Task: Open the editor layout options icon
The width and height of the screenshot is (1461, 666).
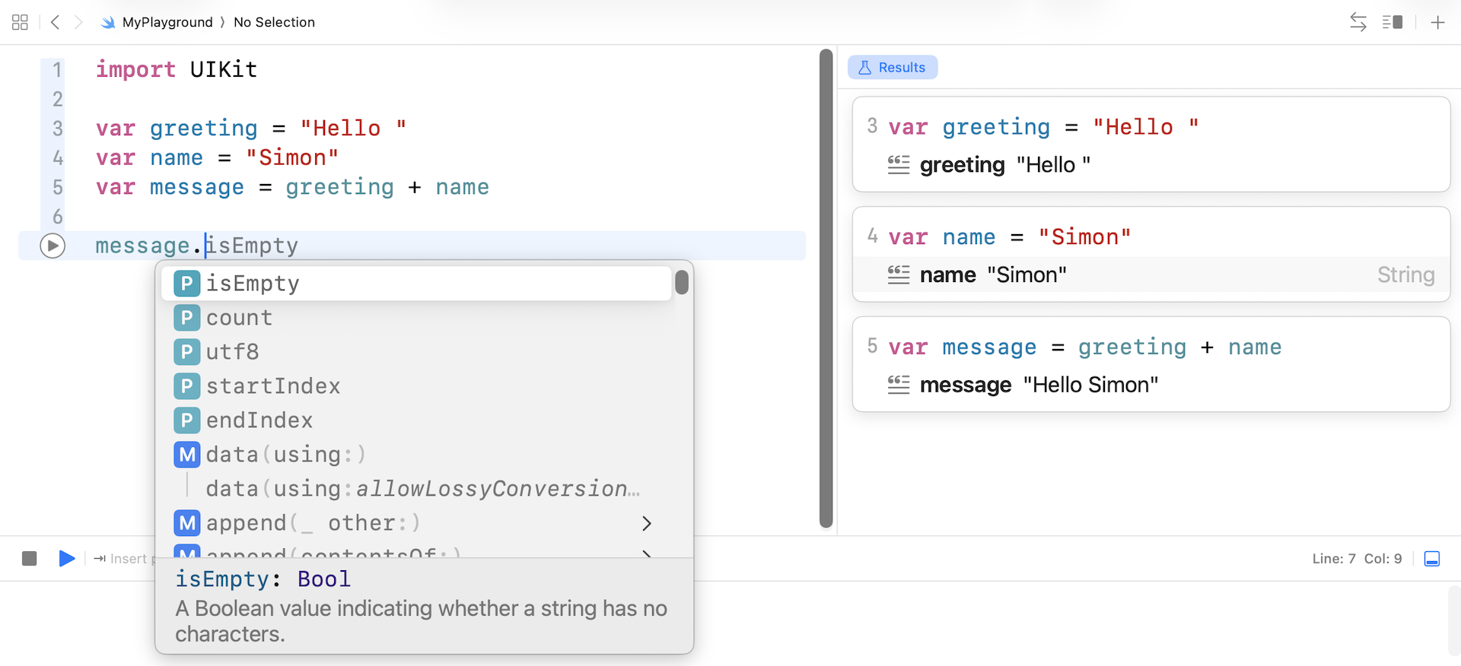Action: click(1393, 22)
